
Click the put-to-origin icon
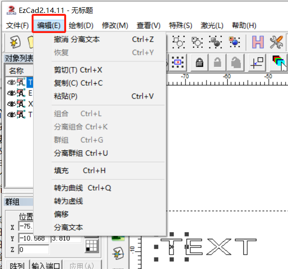pos(257,63)
